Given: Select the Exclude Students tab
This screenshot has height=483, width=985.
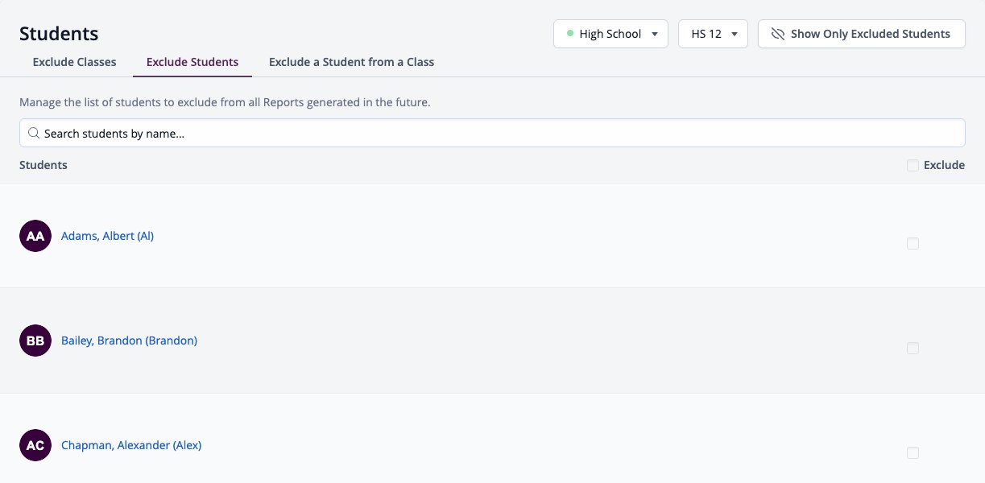Looking at the screenshot, I should point(192,62).
